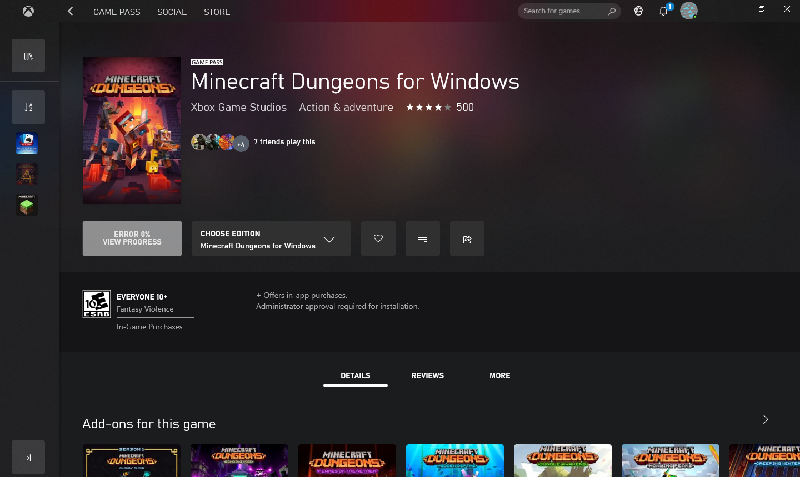The image size is (800, 477).
Task: Click the Xbox logo icon
Action: [28, 11]
